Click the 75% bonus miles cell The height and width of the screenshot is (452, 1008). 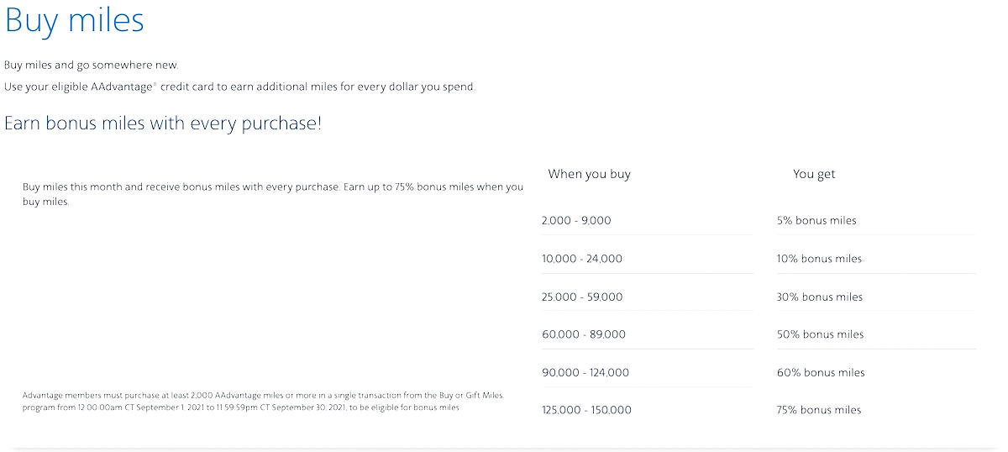(819, 410)
